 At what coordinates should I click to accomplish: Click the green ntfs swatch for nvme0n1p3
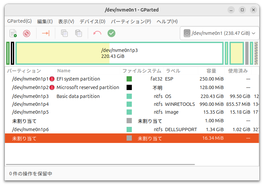(x=129, y=96)
